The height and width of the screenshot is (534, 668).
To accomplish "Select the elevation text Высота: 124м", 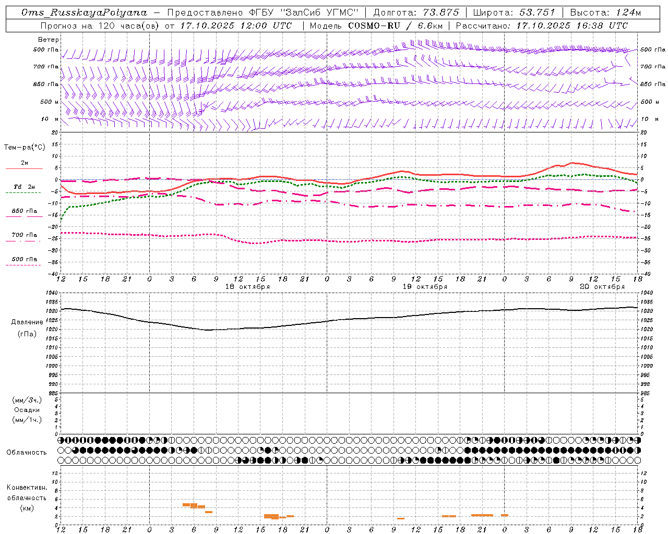I will 605,13.
